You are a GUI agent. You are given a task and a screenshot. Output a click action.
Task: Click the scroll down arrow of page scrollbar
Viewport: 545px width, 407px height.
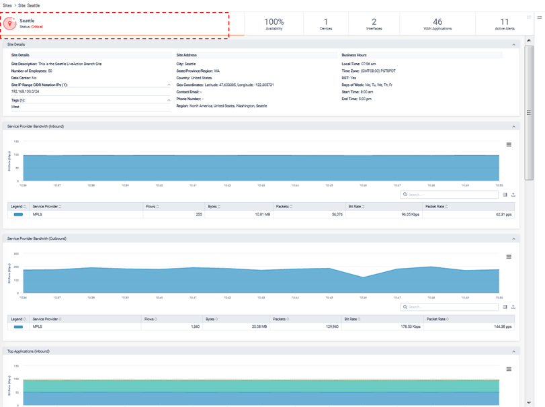coord(529,403)
